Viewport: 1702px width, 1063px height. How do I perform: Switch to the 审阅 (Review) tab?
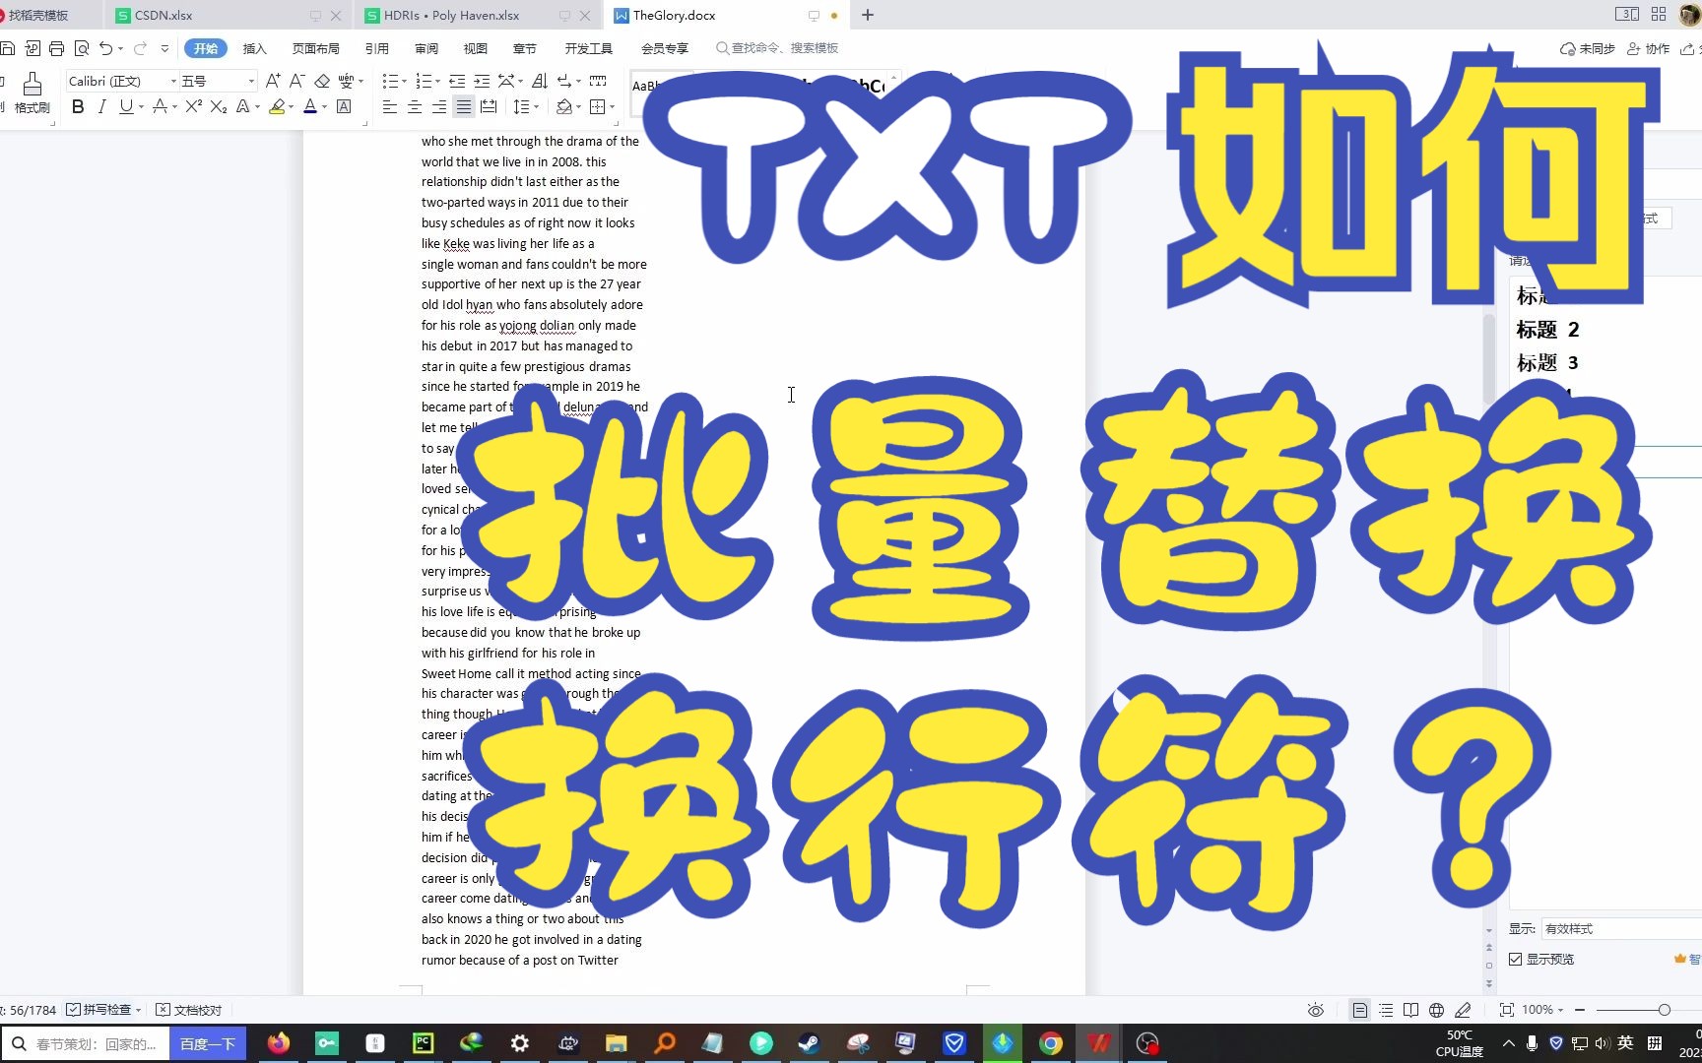[426, 48]
